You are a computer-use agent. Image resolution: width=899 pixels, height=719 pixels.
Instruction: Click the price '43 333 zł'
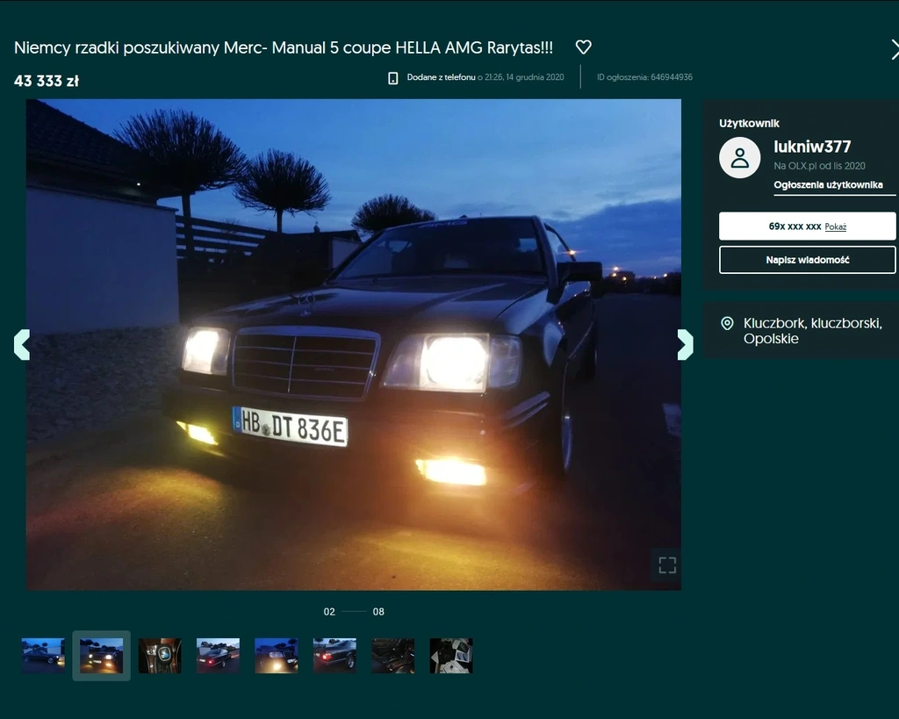pos(47,82)
